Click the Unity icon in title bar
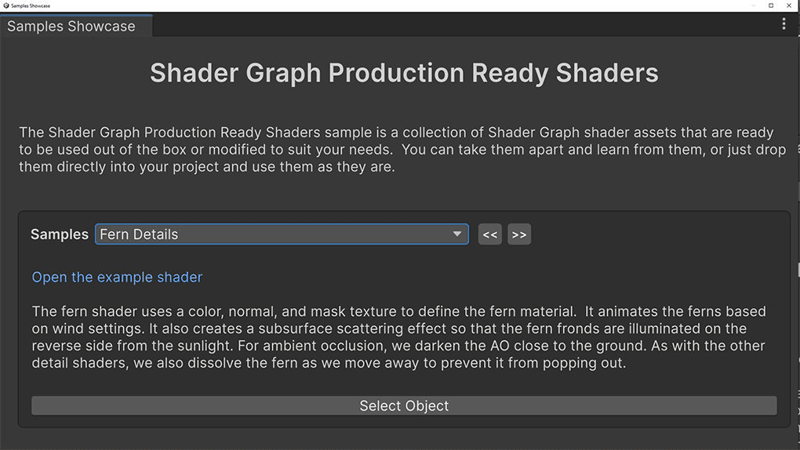 pos(5,5)
